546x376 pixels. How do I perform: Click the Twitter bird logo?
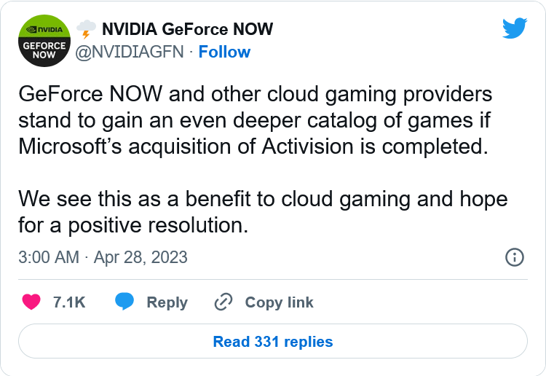(515, 28)
